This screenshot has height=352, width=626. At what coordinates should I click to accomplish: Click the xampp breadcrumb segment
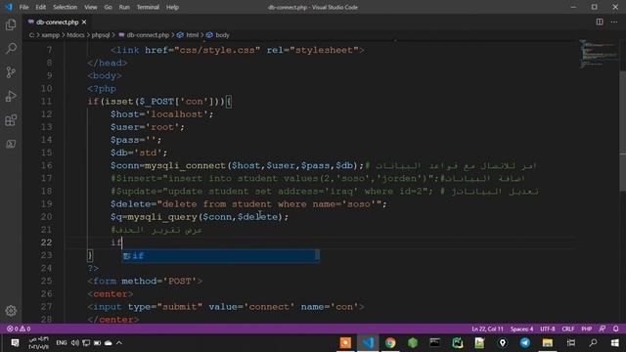[x=51, y=35]
